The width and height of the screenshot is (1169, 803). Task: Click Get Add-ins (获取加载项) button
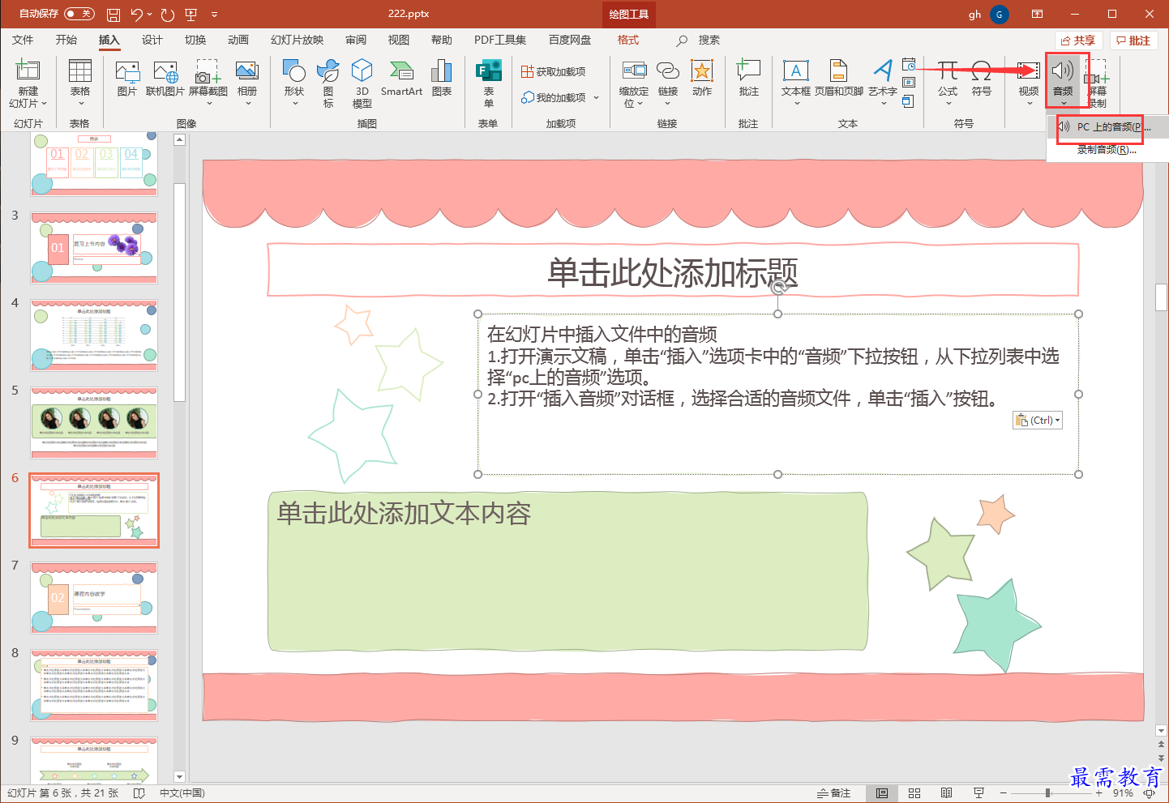point(554,72)
